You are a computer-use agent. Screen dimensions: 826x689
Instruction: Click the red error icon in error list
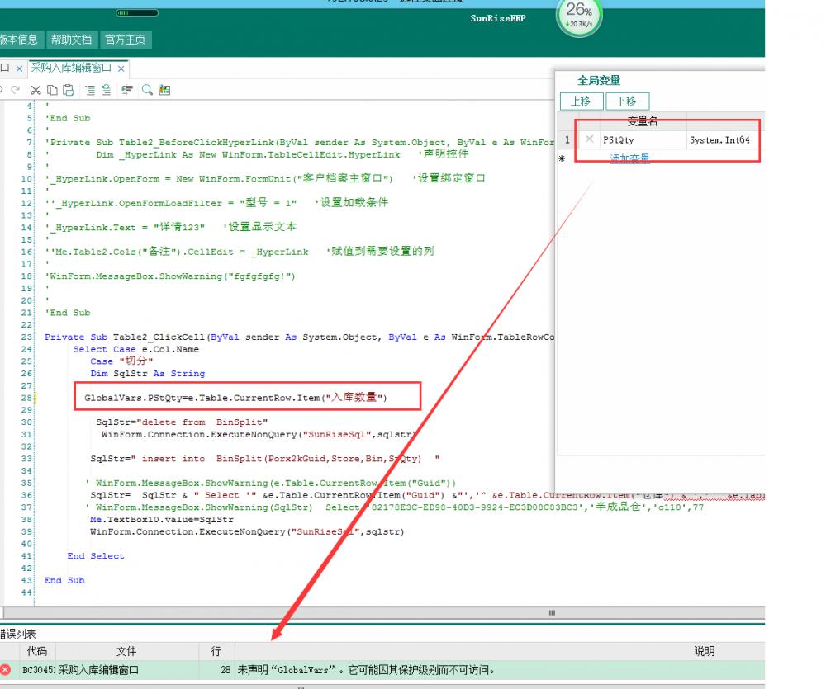5,669
